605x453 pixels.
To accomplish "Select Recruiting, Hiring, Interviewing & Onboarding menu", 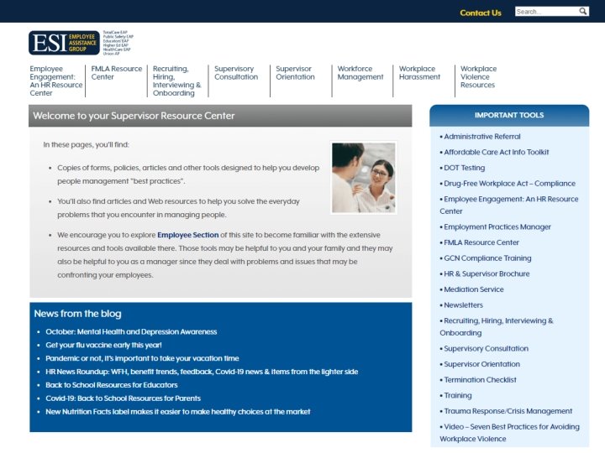I will pyautogui.click(x=176, y=81).
